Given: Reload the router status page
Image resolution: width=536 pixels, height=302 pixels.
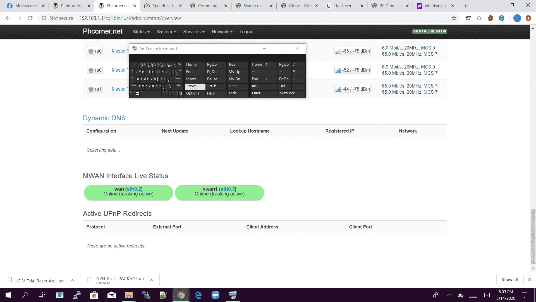Looking at the screenshot, I should pos(30,18).
